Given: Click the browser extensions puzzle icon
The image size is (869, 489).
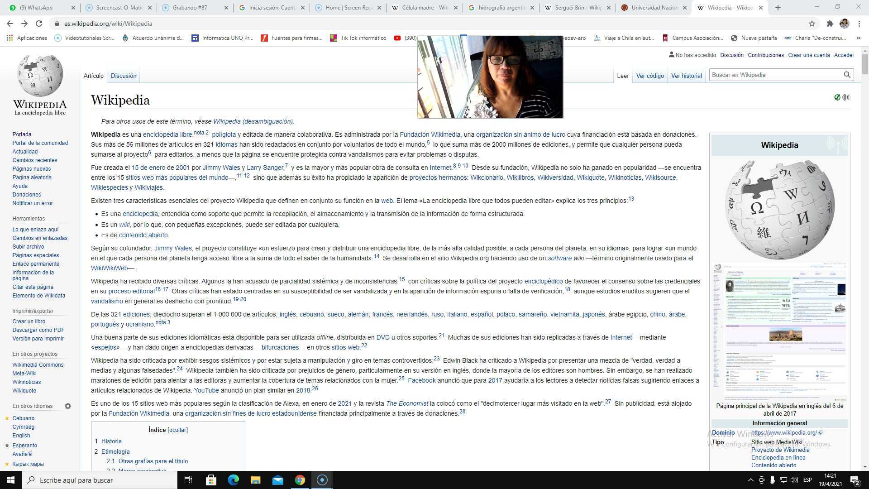Looking at the screenshot, I should click(831, 24).
